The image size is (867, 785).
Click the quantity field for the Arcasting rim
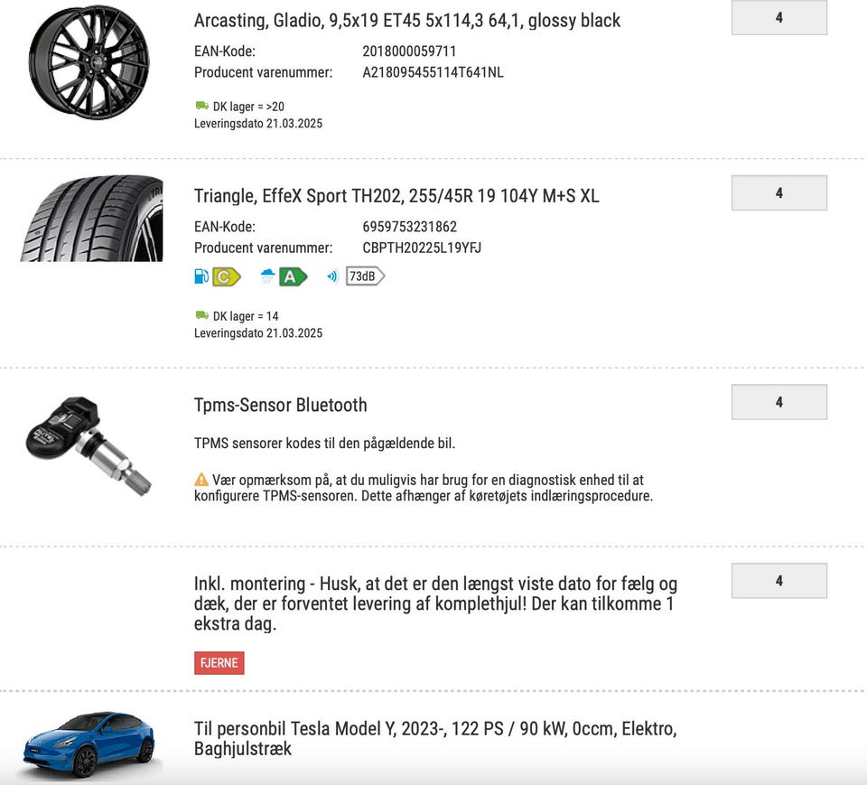[778, 17]
